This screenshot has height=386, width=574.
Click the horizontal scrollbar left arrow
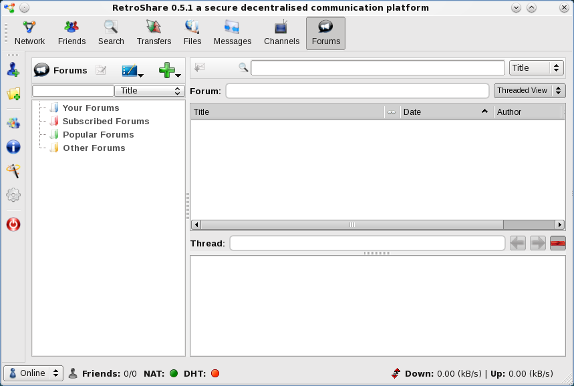pos(196,224)
